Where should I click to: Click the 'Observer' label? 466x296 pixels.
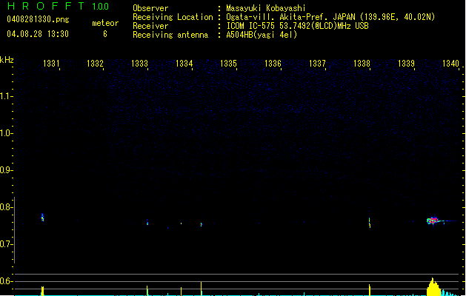150,8
